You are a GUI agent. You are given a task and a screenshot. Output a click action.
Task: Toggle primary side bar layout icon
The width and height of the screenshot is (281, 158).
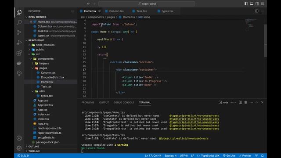[x=246, y=4]
